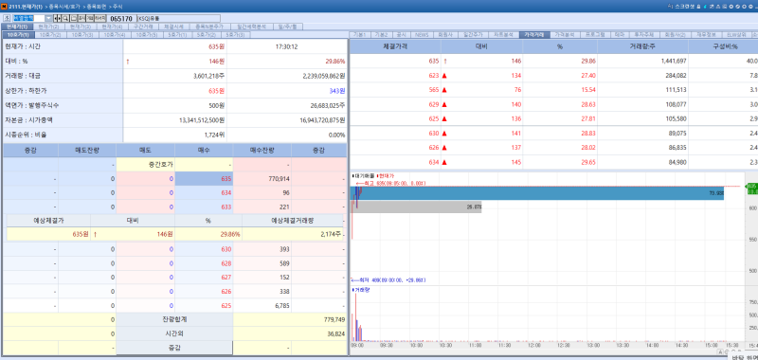Select the 10호가(2) sub-tab

50,35
